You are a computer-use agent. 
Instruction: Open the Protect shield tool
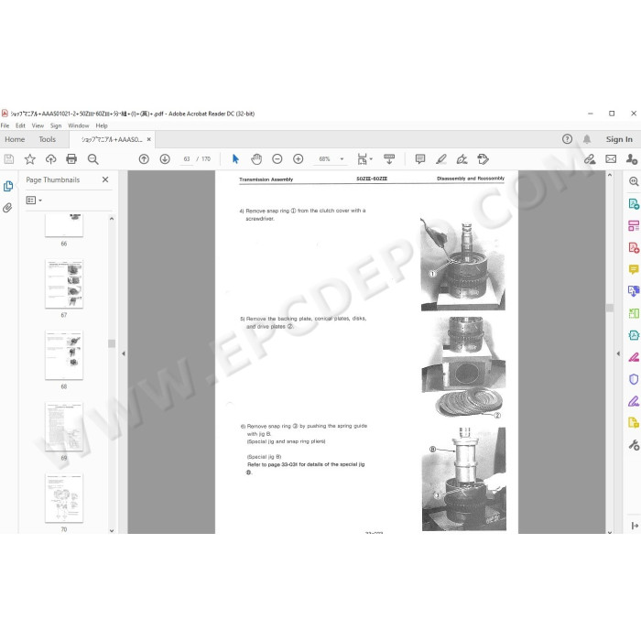coord(634,379)
